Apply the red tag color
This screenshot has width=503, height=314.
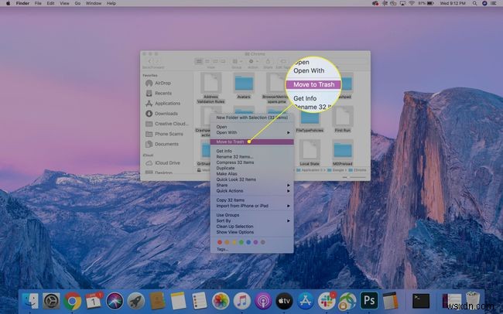coord(220,242)
